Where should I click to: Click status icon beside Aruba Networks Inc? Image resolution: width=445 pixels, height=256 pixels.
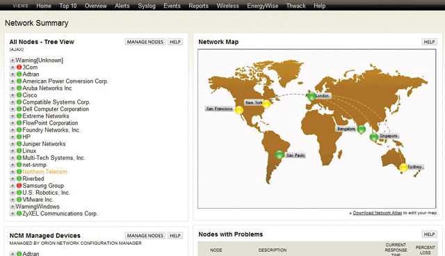[x=19, y=88]
